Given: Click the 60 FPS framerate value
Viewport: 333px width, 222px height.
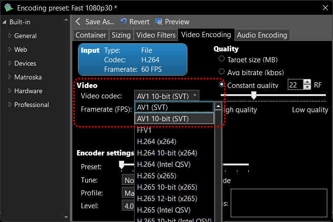Looking at the screenshot, I should (x=151, y=69).
